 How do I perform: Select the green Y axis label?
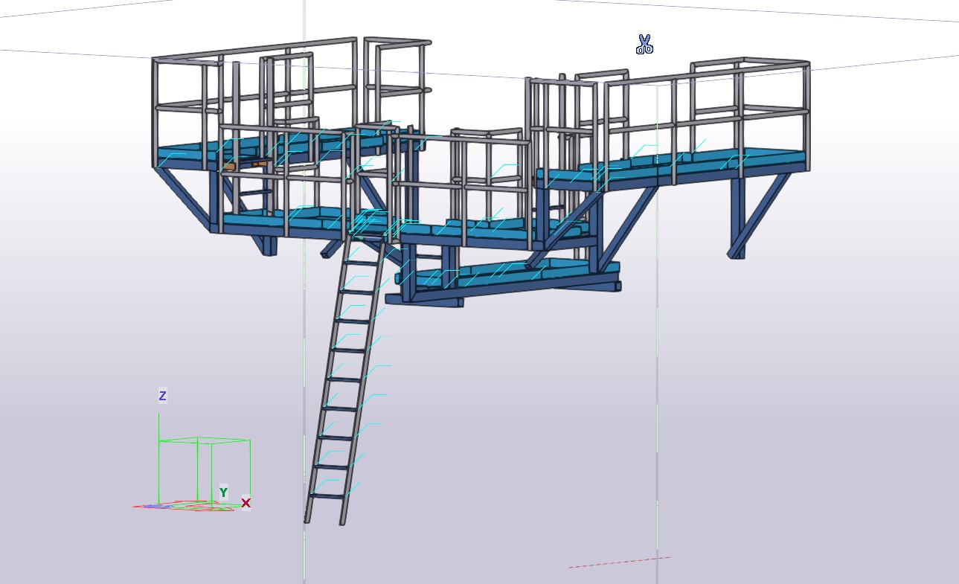coord(223,492)
